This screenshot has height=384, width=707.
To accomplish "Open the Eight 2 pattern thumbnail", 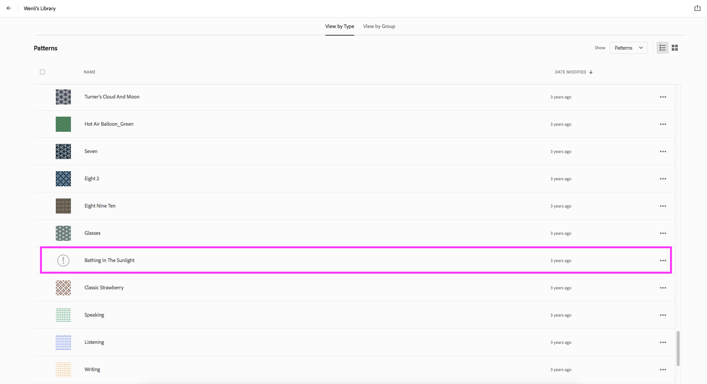I will (x=63, y=179).
